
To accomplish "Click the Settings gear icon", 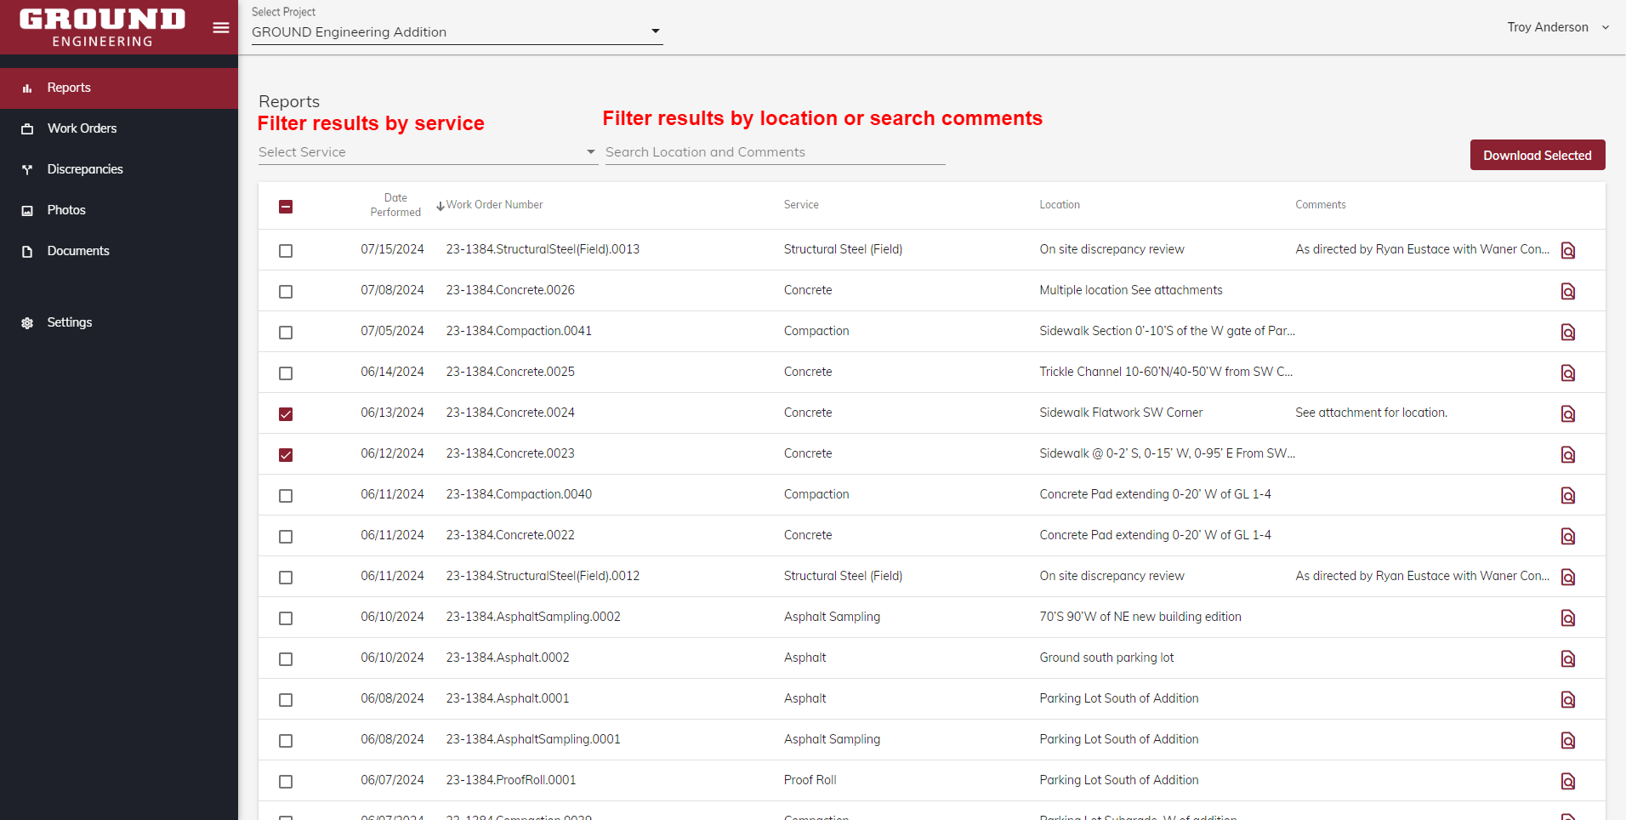I will click(x=27, y=323).
